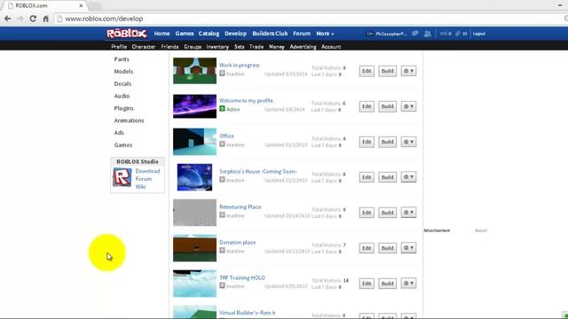
Task: Open Money in sub navigation
Action: pyautogui.click(x=276, y=47)
